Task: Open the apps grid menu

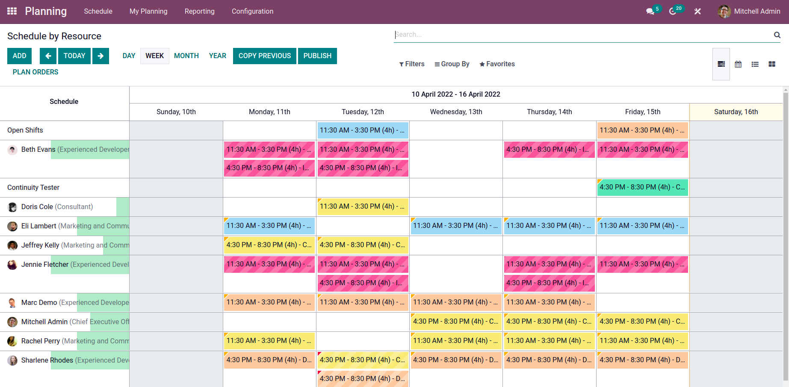Action: 12,12
